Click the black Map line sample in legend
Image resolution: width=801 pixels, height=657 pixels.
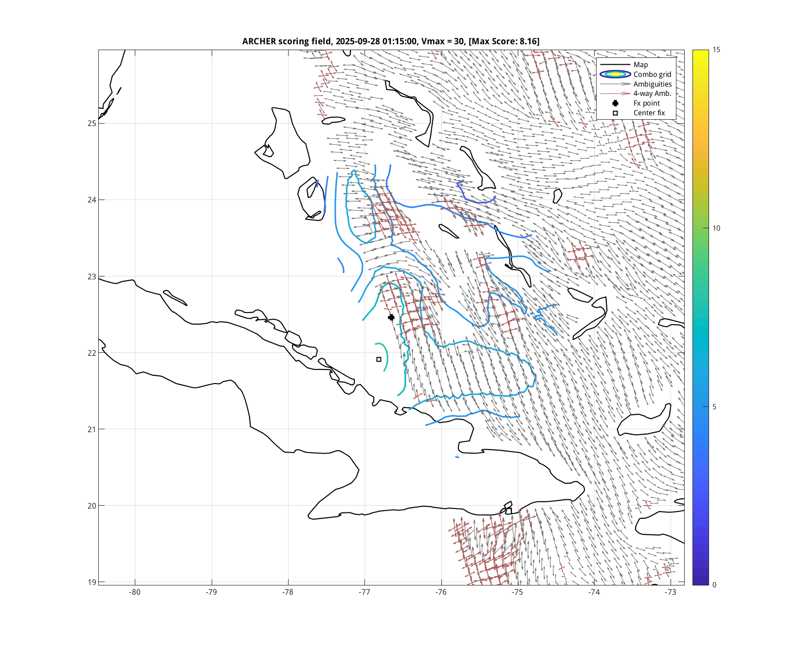[x=615, y=65]
